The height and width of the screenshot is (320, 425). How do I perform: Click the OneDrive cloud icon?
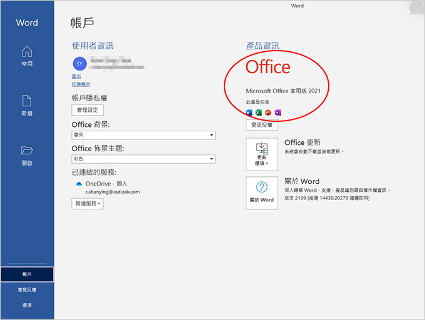(x=79, y=184)
